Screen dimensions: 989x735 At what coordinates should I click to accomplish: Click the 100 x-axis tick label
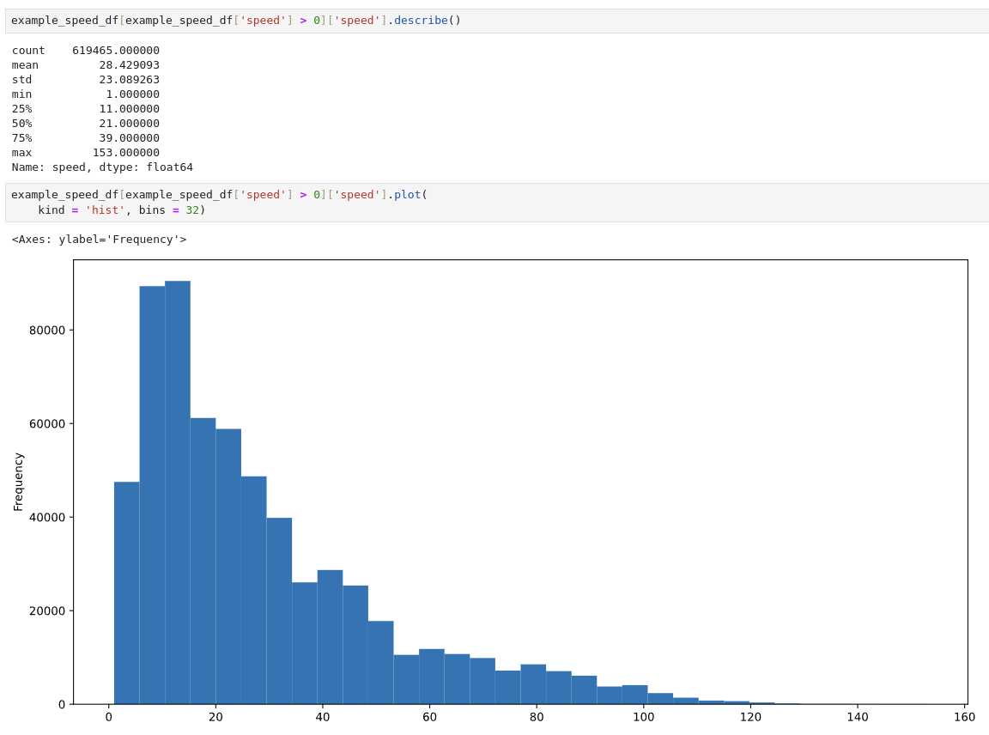643,717
